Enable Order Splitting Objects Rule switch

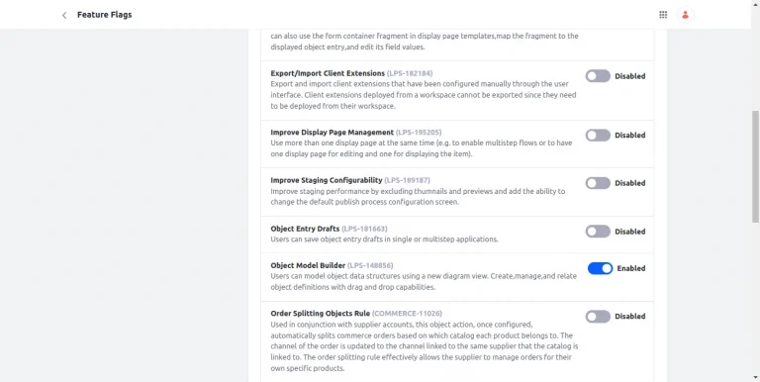pos(598,317)
